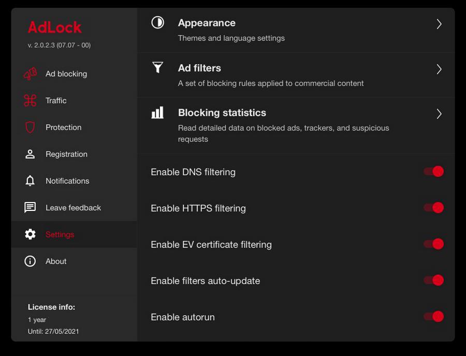
Task: Open the Ad filters title
Action: (x=199, y=68)
